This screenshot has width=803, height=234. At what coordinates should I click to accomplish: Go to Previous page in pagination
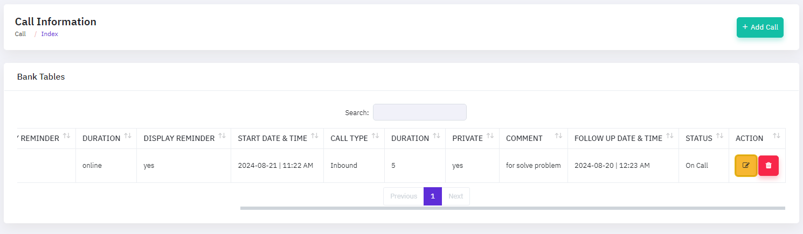pyautogui.click(x=403, y=196)
